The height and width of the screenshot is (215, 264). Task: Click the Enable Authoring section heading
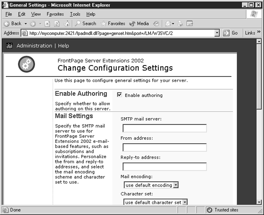81,93
